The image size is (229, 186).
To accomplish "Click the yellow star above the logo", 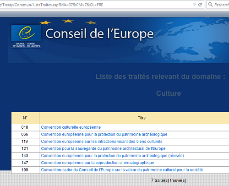I will coord(45,23).
